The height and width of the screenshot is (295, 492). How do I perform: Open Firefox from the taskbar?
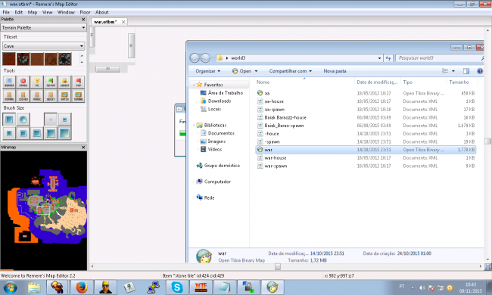click(81, 287)
